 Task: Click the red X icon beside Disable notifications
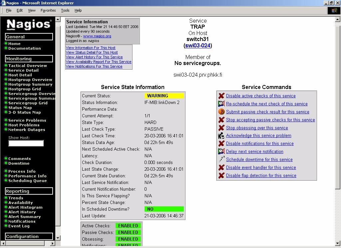221,143
